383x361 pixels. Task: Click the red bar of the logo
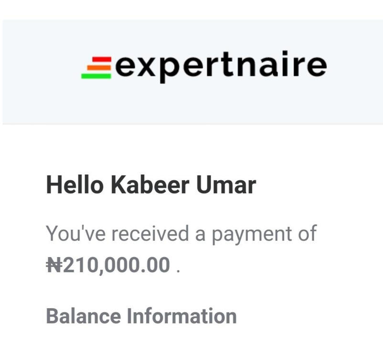101,60
